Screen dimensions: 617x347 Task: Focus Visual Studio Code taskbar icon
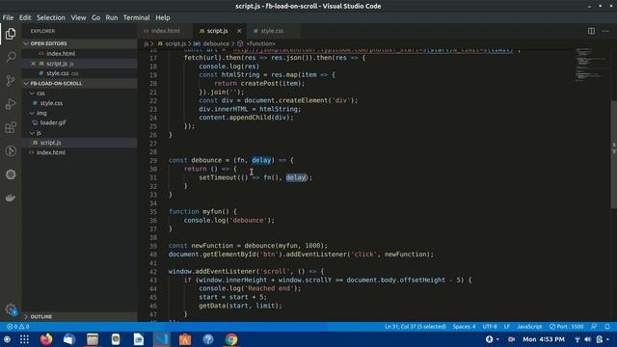[162, 339]
